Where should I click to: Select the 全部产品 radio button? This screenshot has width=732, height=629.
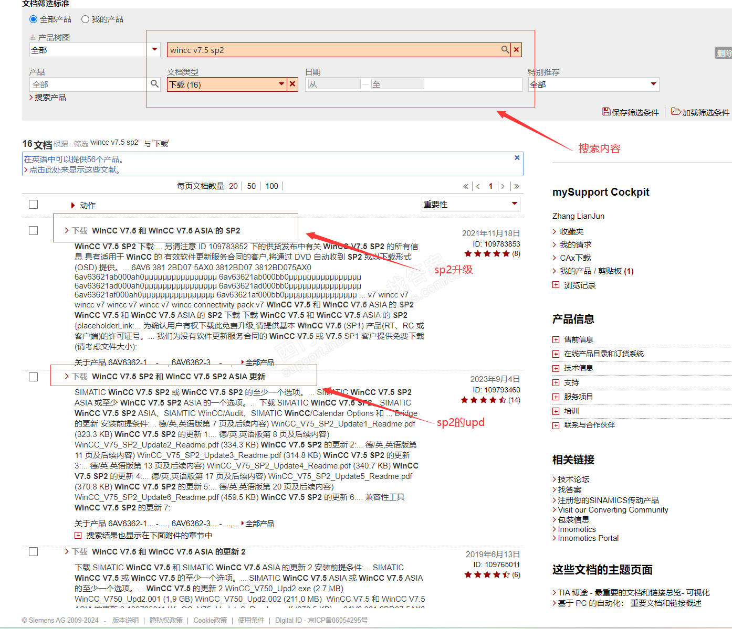34,19
